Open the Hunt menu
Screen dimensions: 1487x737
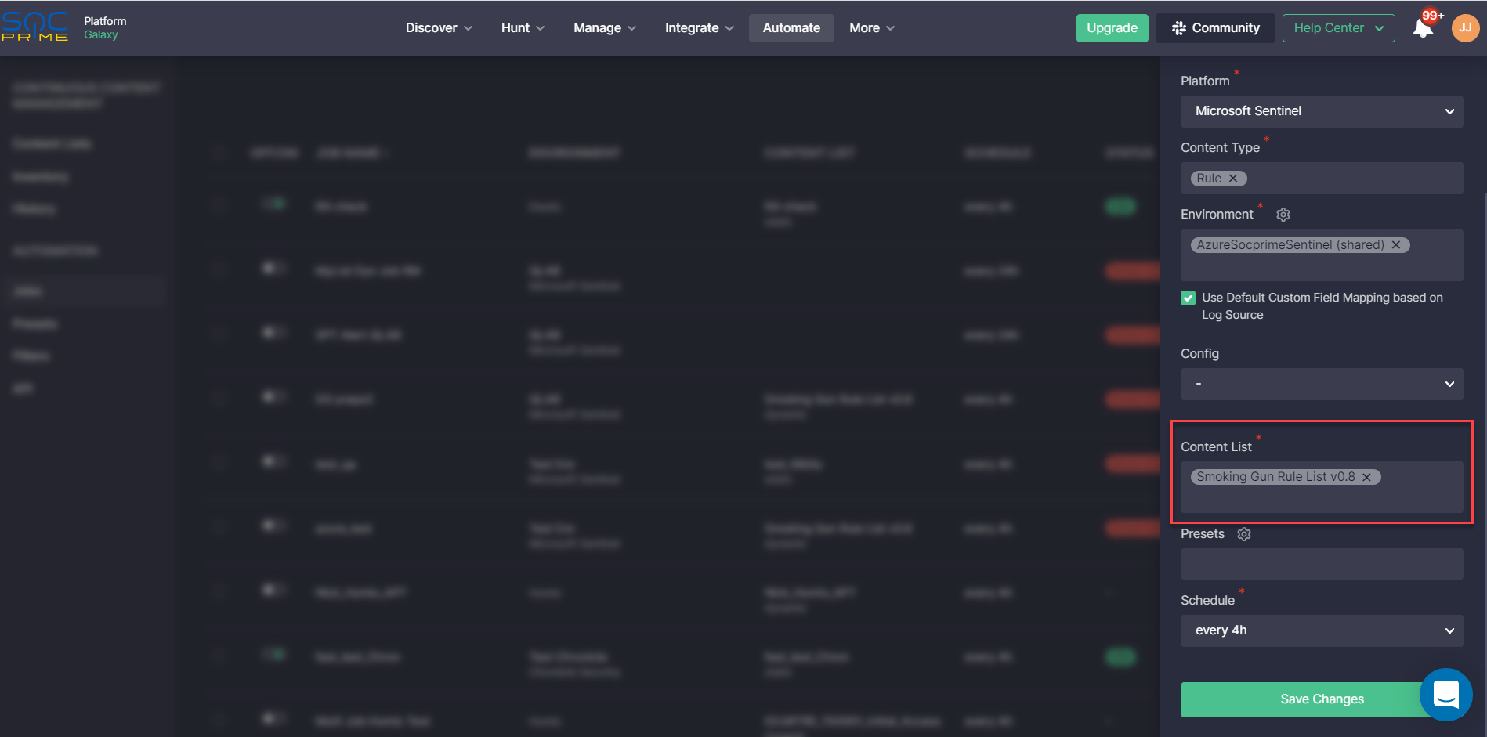click(x=523, y=28)
